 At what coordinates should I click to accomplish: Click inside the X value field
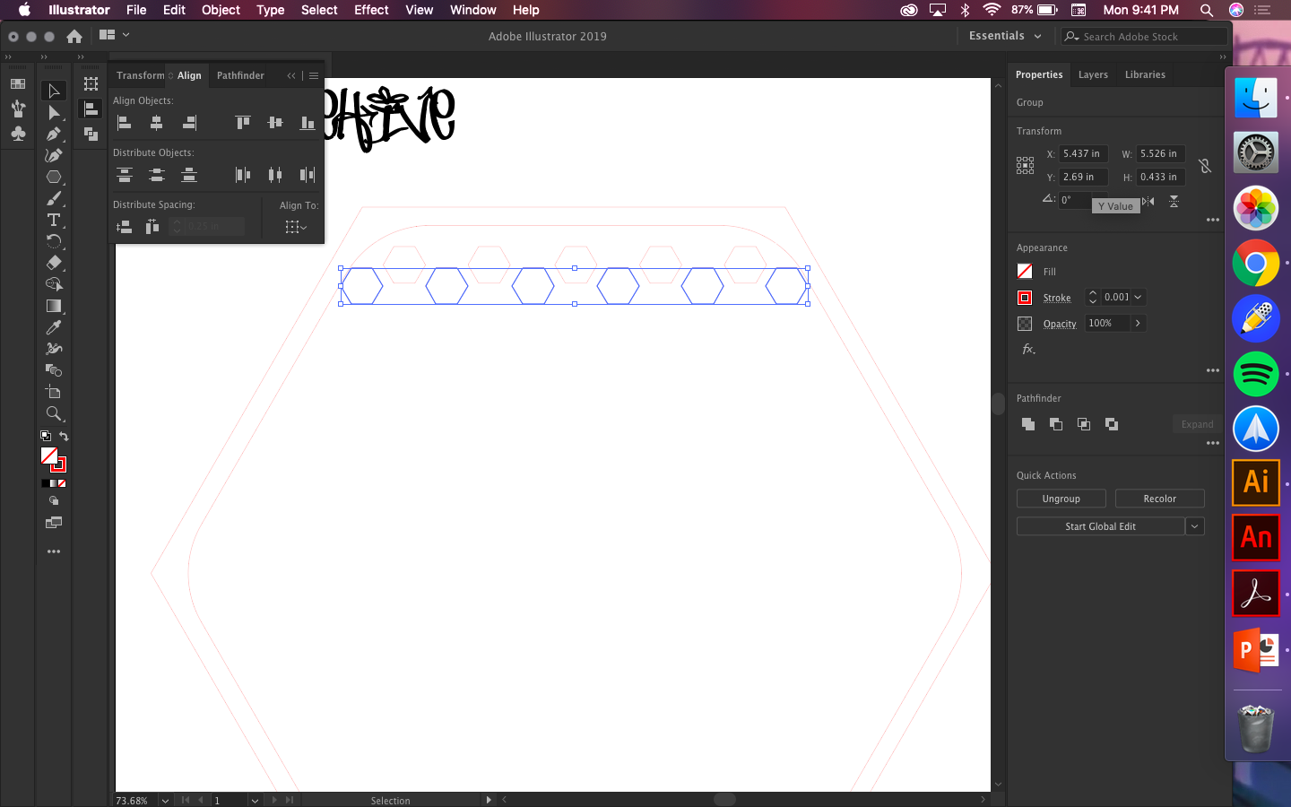click(1083, 153)
